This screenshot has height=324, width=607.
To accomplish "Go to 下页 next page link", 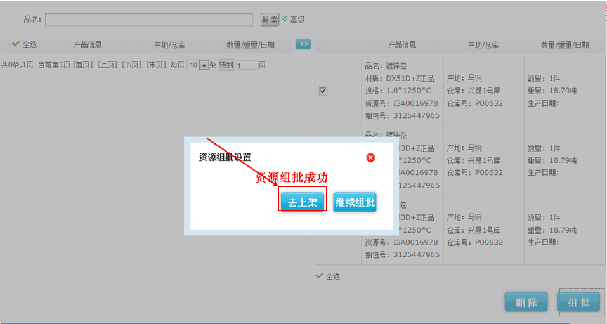I will click(131, 65).
